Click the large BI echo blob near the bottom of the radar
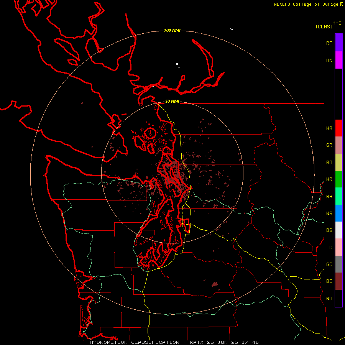Screen dimensions: 345x345 tap(215, 284)
